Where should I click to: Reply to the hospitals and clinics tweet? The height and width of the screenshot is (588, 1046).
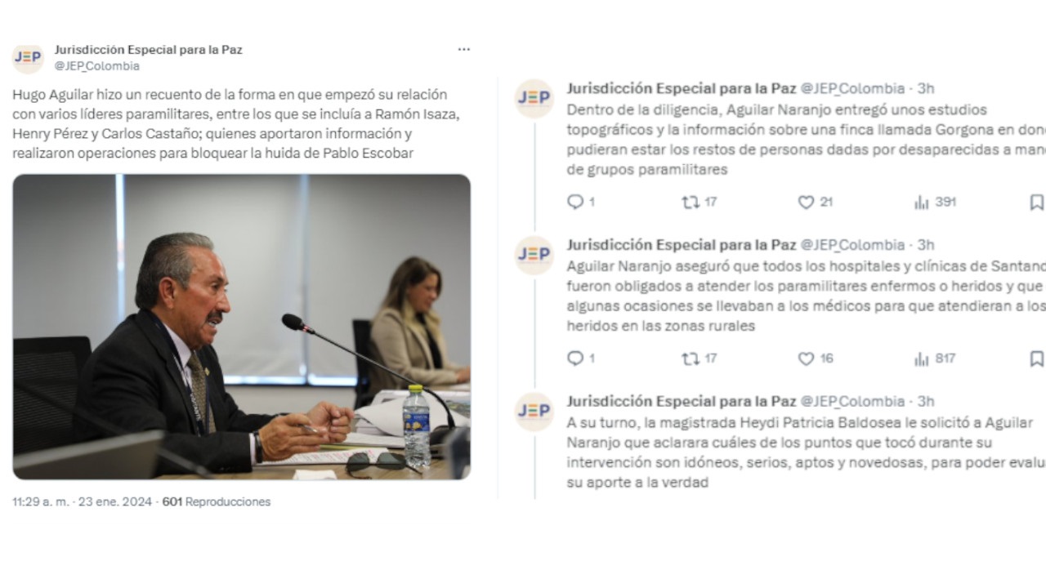coord(575,359)
